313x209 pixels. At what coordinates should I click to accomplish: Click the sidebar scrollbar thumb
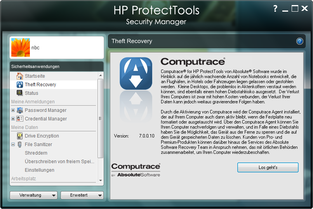coord(101,118)
